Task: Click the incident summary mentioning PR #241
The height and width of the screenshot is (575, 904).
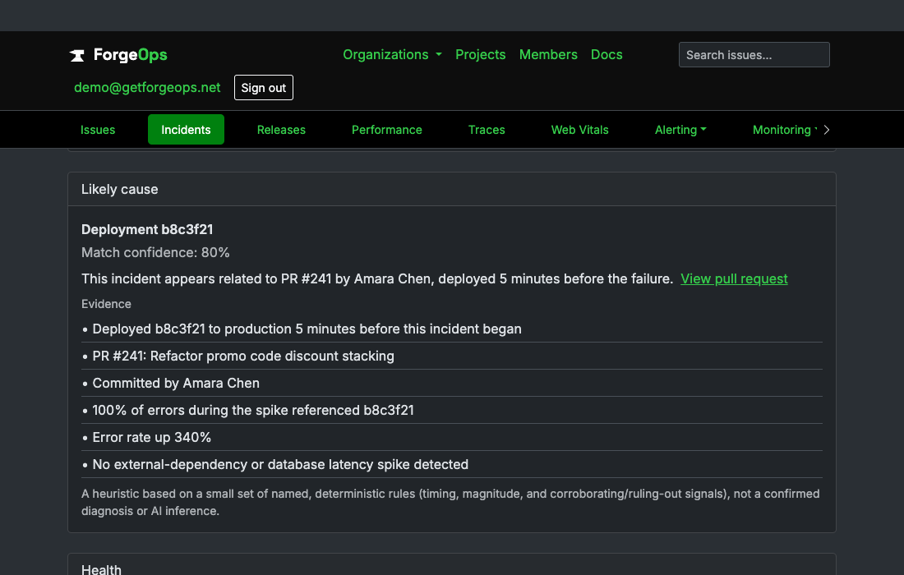Action: pos(377,278)
